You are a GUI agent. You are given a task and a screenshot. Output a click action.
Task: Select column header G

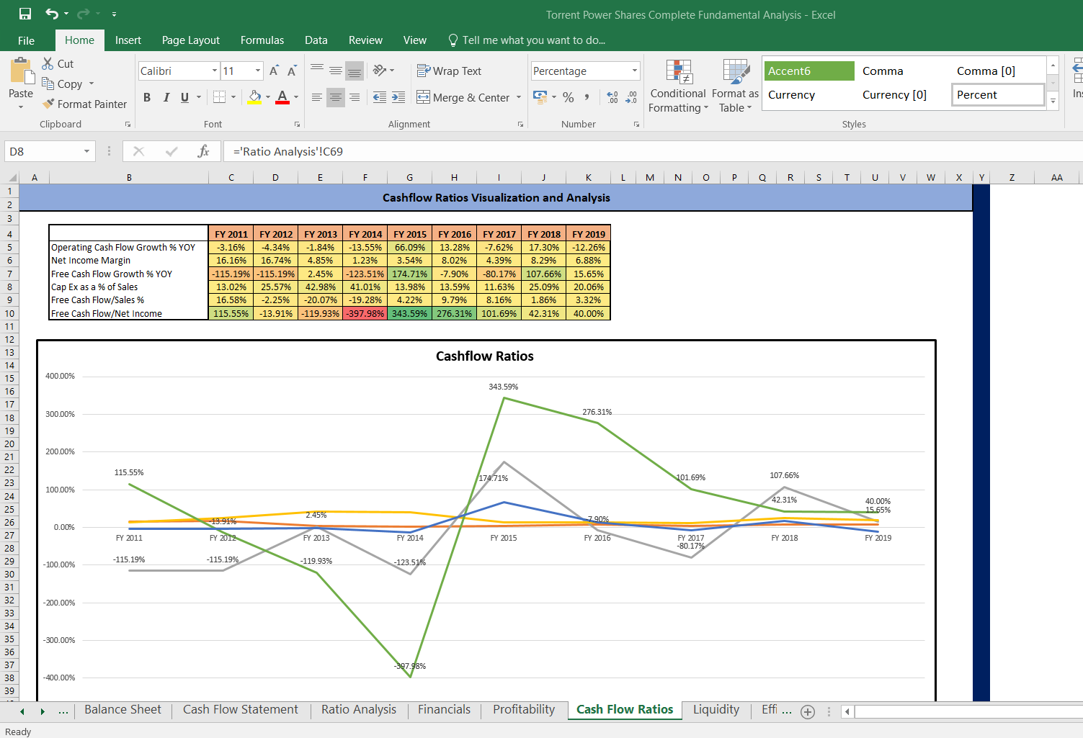(410, 177)
